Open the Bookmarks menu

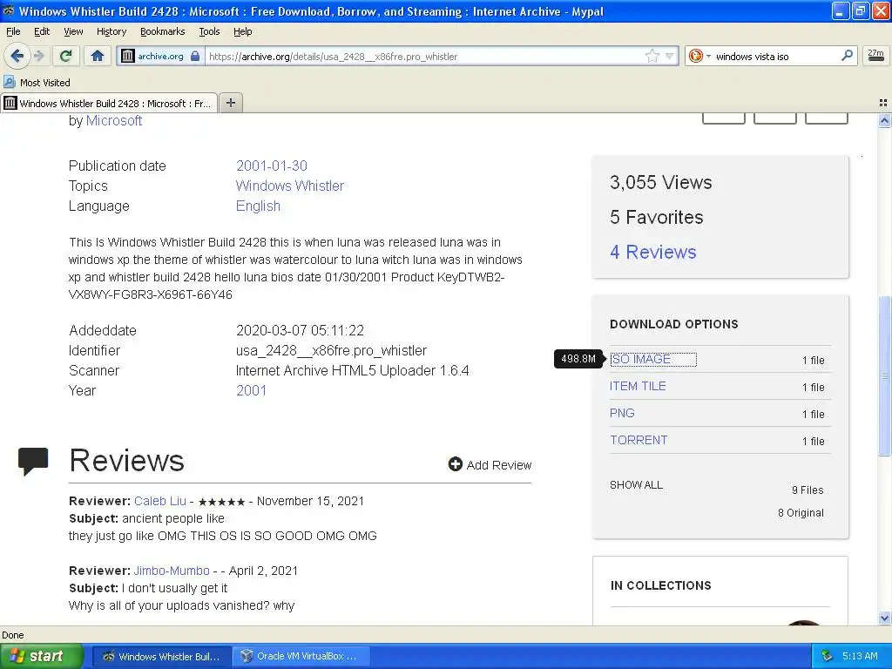point(163,32)
